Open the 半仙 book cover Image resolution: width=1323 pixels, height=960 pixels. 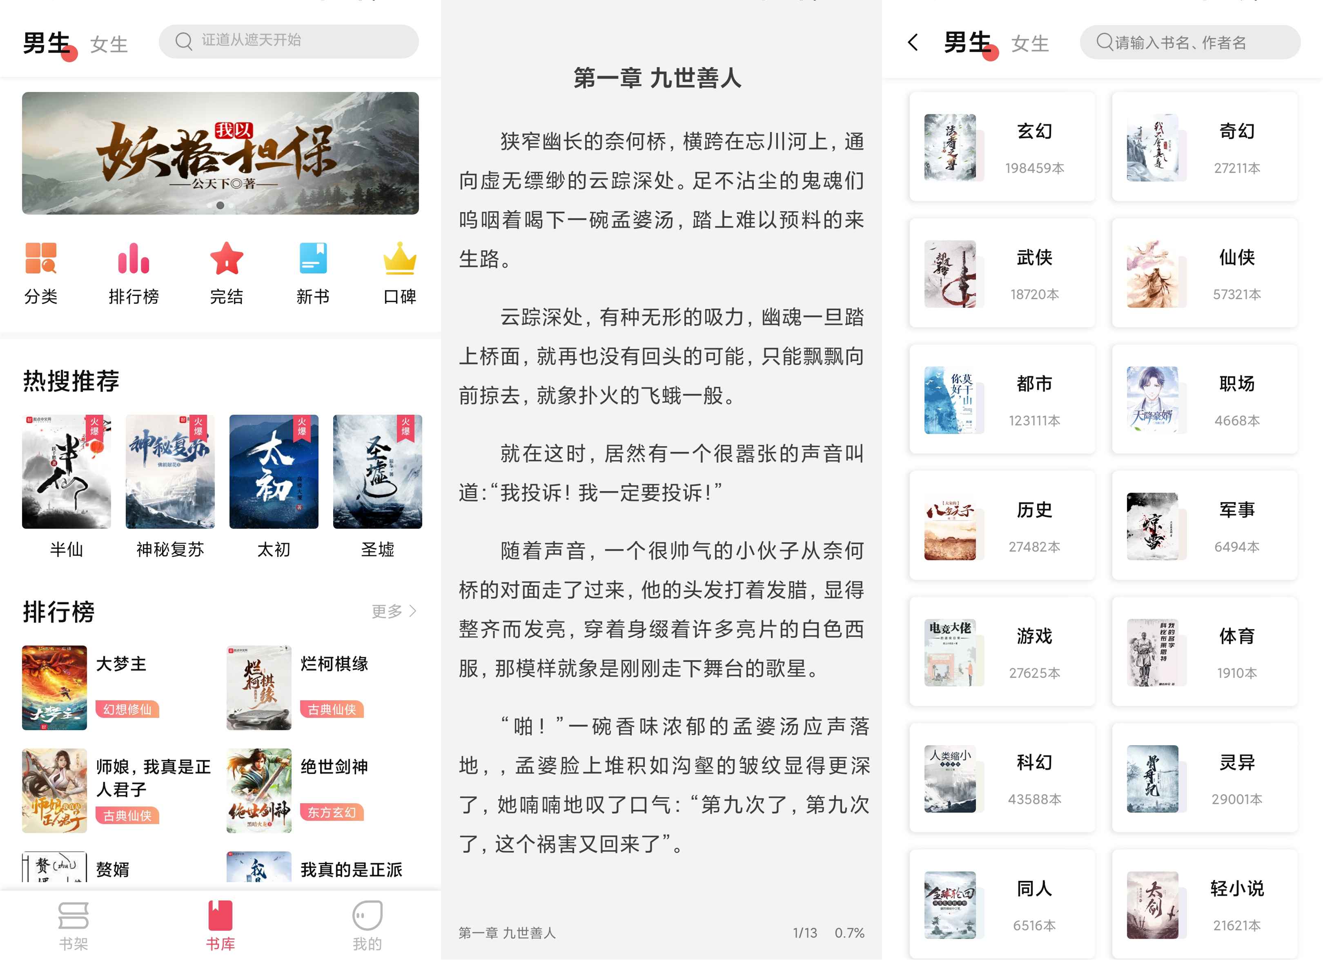tap(67, 471)
